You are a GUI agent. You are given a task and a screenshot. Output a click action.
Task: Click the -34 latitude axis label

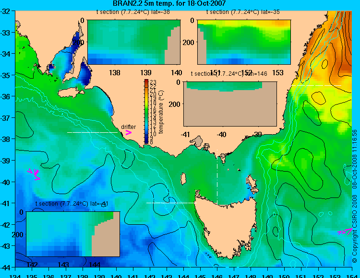click(x=5, y=54)
